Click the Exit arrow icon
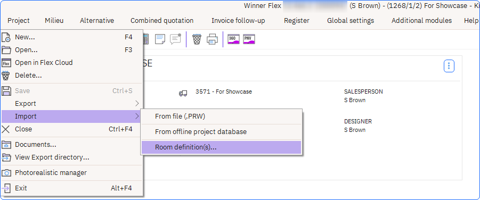 tap(6, 188)
